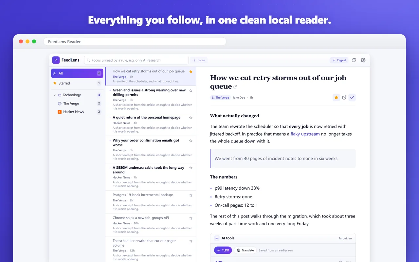The height and width of the screenshot is (262, 419).
Task: Click the FeedLens Reader address bar
Action: click(x=135, y=42)
